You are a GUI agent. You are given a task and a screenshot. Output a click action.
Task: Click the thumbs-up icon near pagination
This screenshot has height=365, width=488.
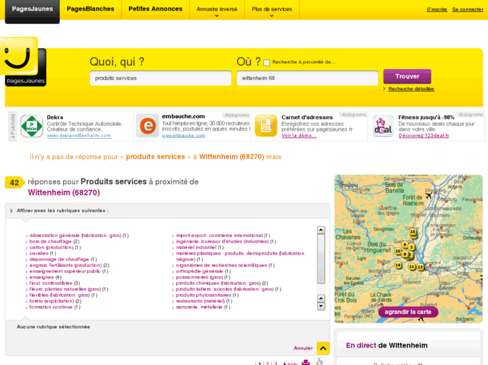320,362
